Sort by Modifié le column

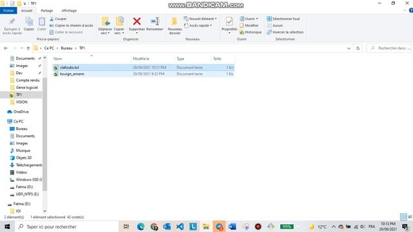click(152, 59)
